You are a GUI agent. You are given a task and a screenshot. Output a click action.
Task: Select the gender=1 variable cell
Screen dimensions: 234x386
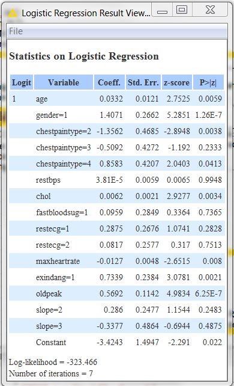pos(52,115)
